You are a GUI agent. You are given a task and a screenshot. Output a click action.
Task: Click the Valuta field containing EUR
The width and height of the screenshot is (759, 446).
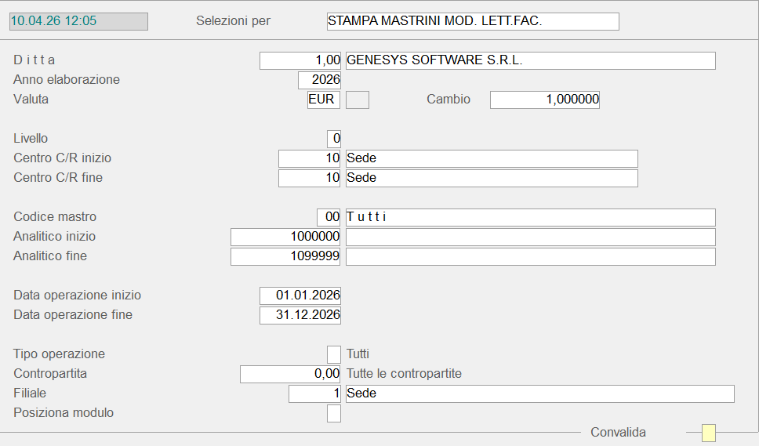point(324,100)
